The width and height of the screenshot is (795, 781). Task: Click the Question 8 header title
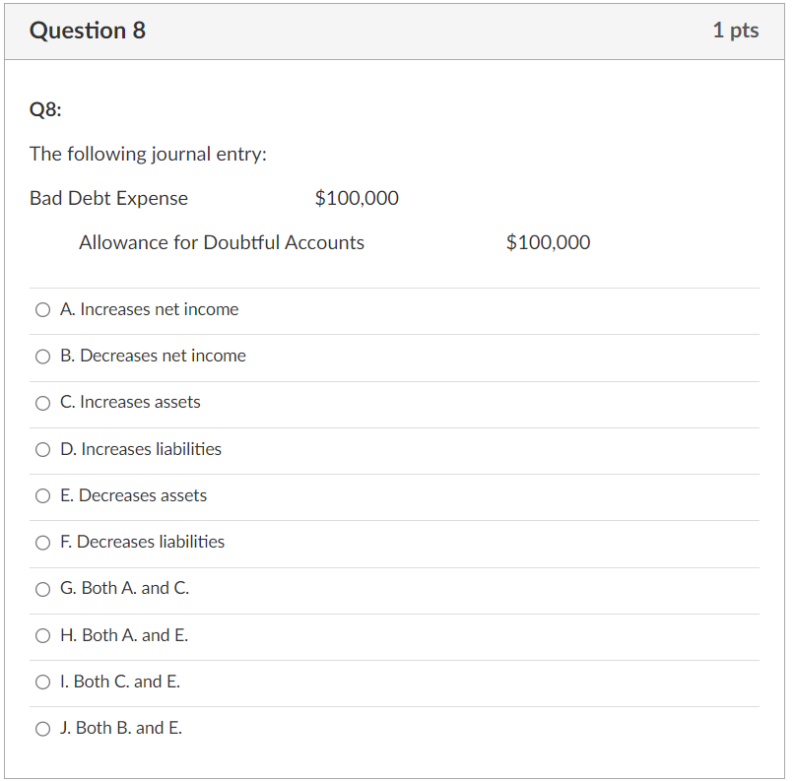(88, 31)
